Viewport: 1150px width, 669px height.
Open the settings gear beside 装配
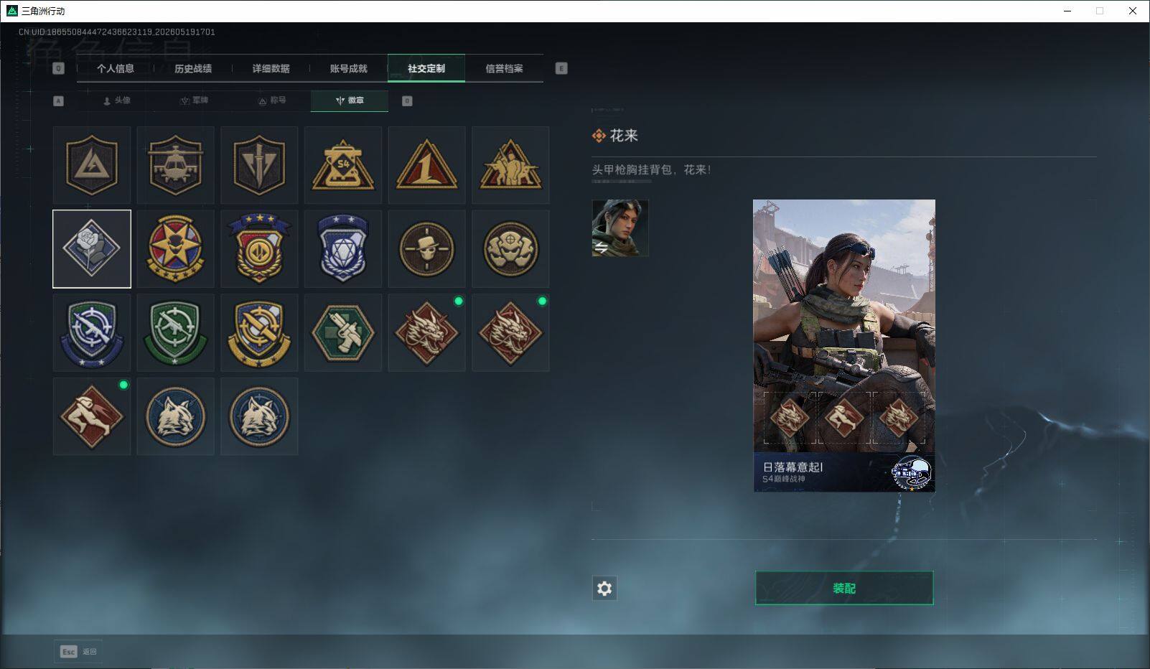tap(604, 589)
